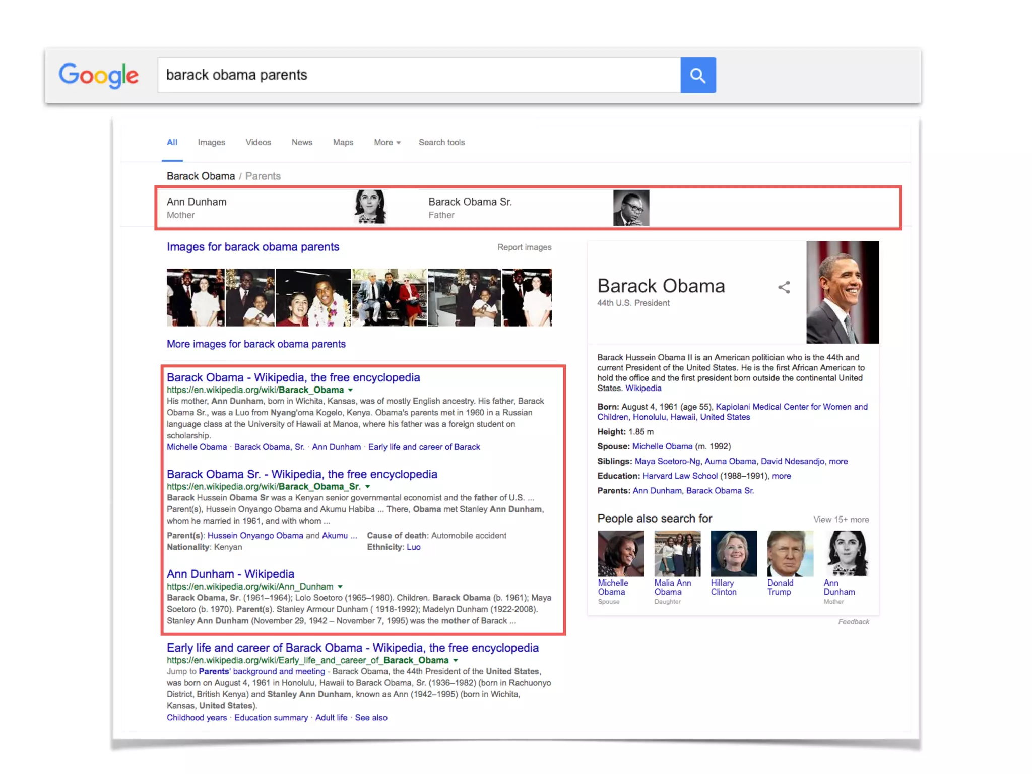Open Search tools menu

pos(441,143)
